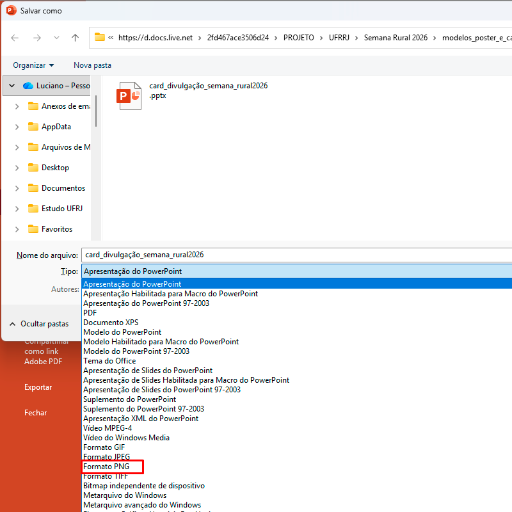512x512 pixels.
Task: Click the OneDrive Luciano cloud icon
Action: pos(28,86)
